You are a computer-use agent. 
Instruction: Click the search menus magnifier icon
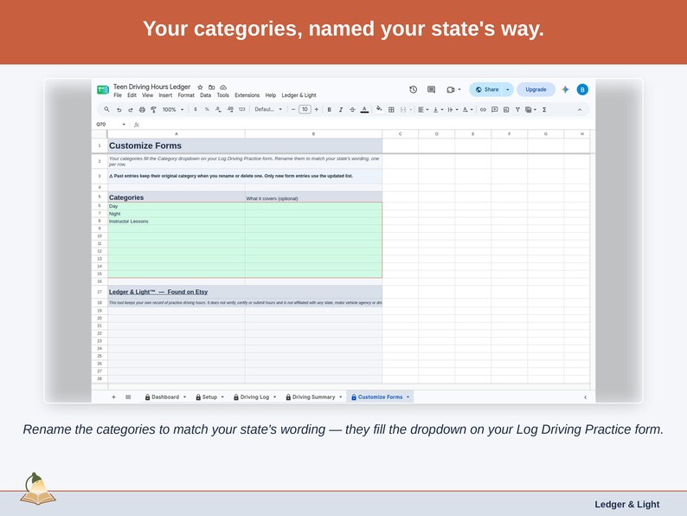pyautogui.click(x=106, y=109)
